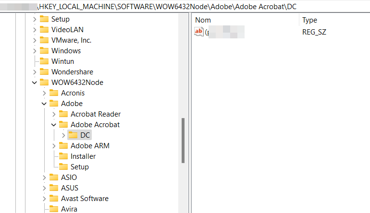The height and width of the screenshot is (213, 370).
Task: Expand the Setup key at top of tree
Action: tap(35, 19)
